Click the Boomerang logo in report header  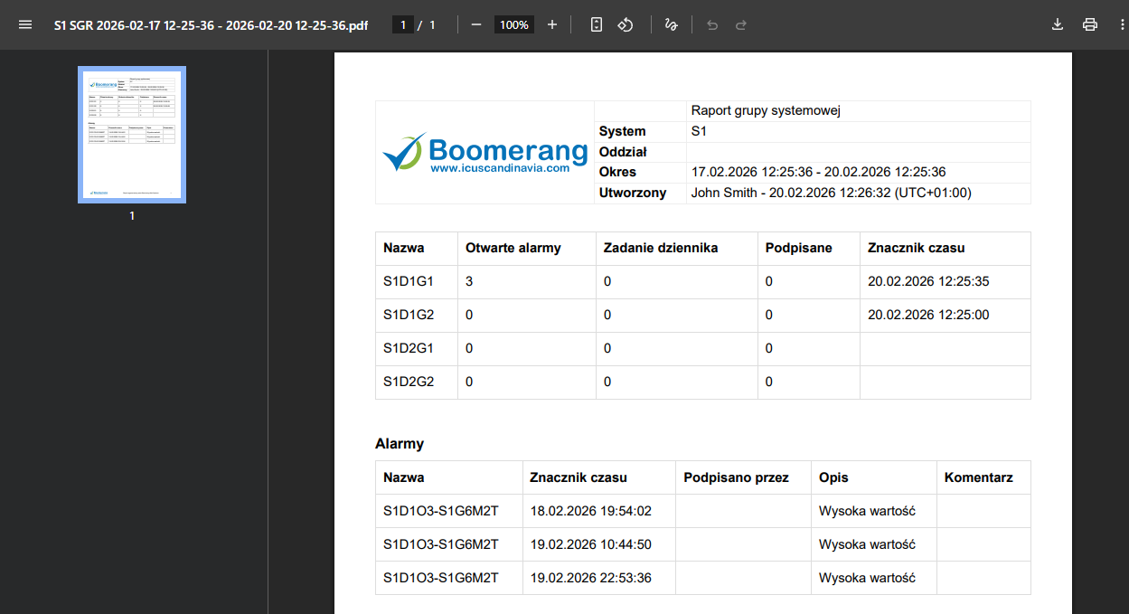(x=485, y=153)
